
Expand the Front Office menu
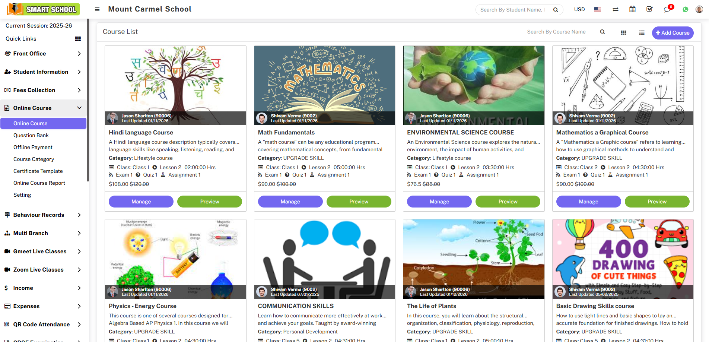tap(43, 54)
